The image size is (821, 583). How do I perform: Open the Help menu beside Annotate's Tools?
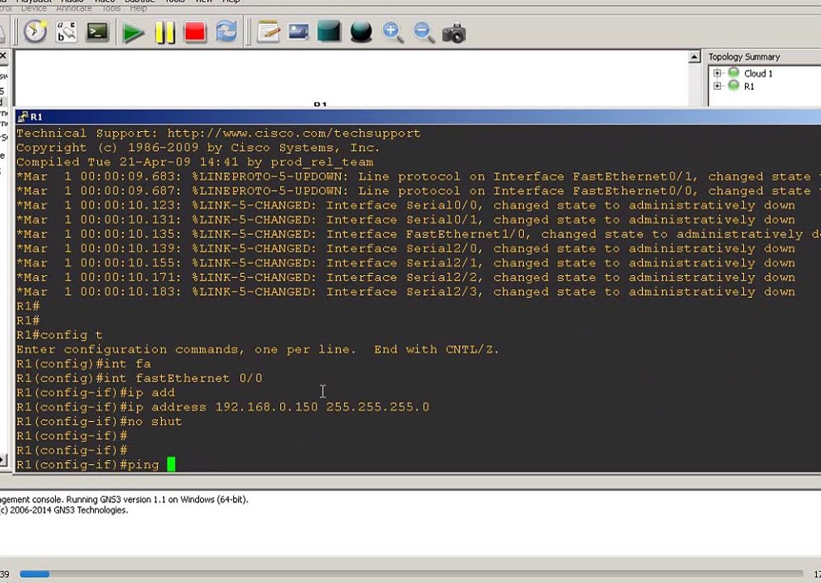click(x=138, y=8)
